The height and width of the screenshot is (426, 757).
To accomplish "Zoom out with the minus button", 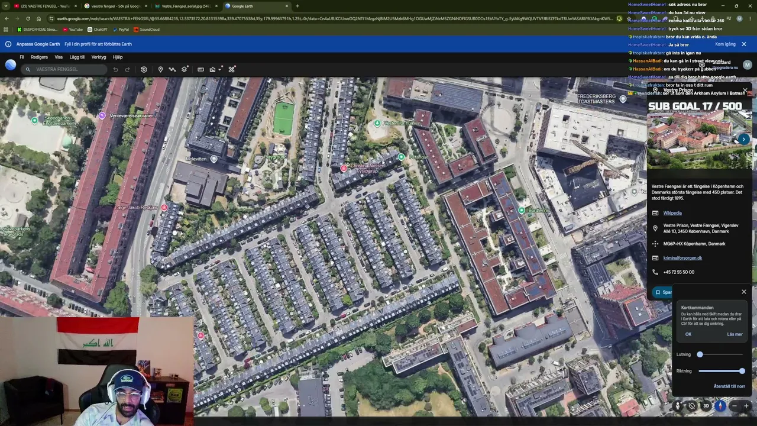I will (x=734, y=406).
